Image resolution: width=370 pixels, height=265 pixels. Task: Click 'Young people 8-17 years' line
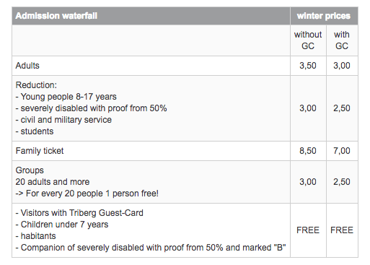coord(66,97)
